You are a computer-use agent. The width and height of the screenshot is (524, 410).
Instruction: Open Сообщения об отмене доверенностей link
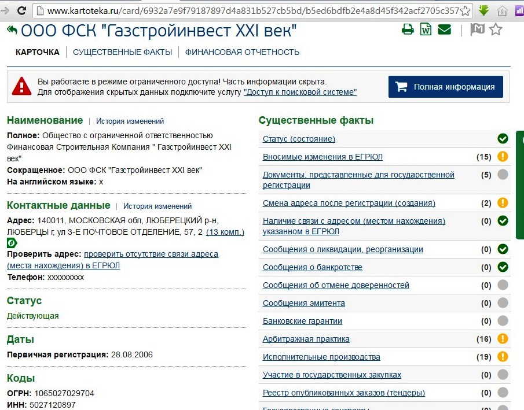336,285
